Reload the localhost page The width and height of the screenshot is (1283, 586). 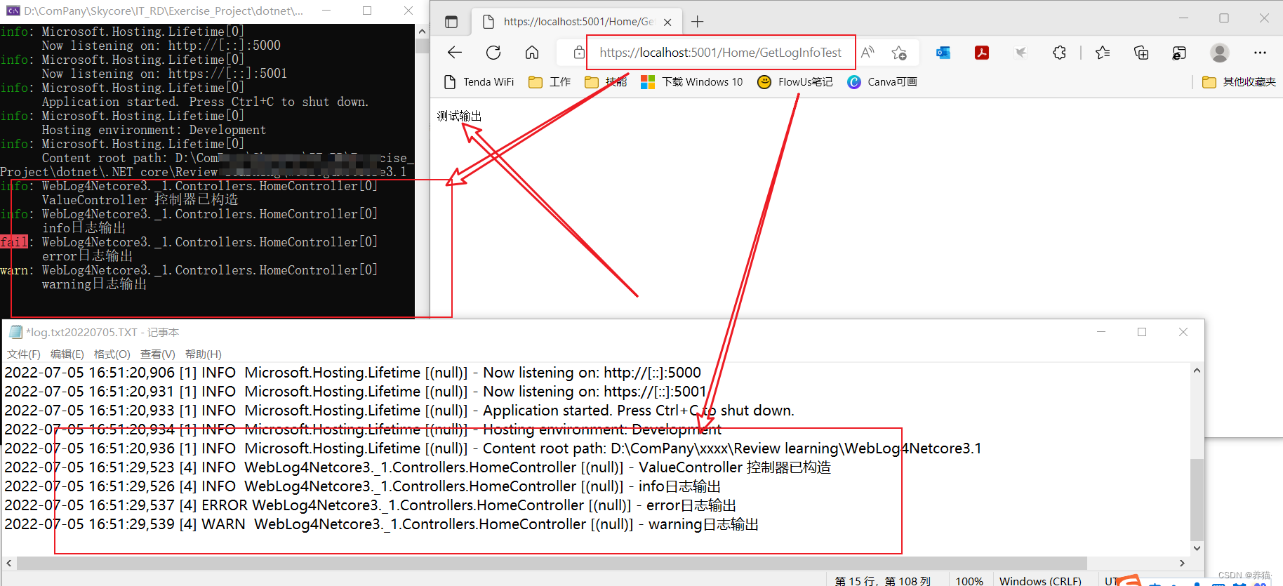(493, 53)
